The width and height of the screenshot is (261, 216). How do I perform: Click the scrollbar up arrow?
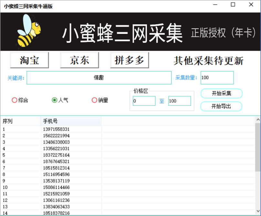pos(258,120)
